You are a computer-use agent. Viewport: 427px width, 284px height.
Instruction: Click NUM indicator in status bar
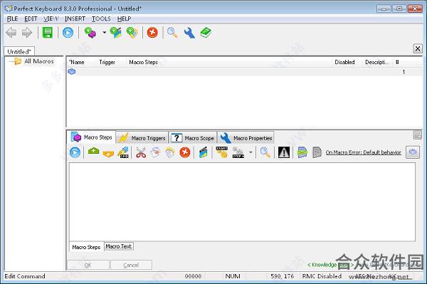coord(233,276)
